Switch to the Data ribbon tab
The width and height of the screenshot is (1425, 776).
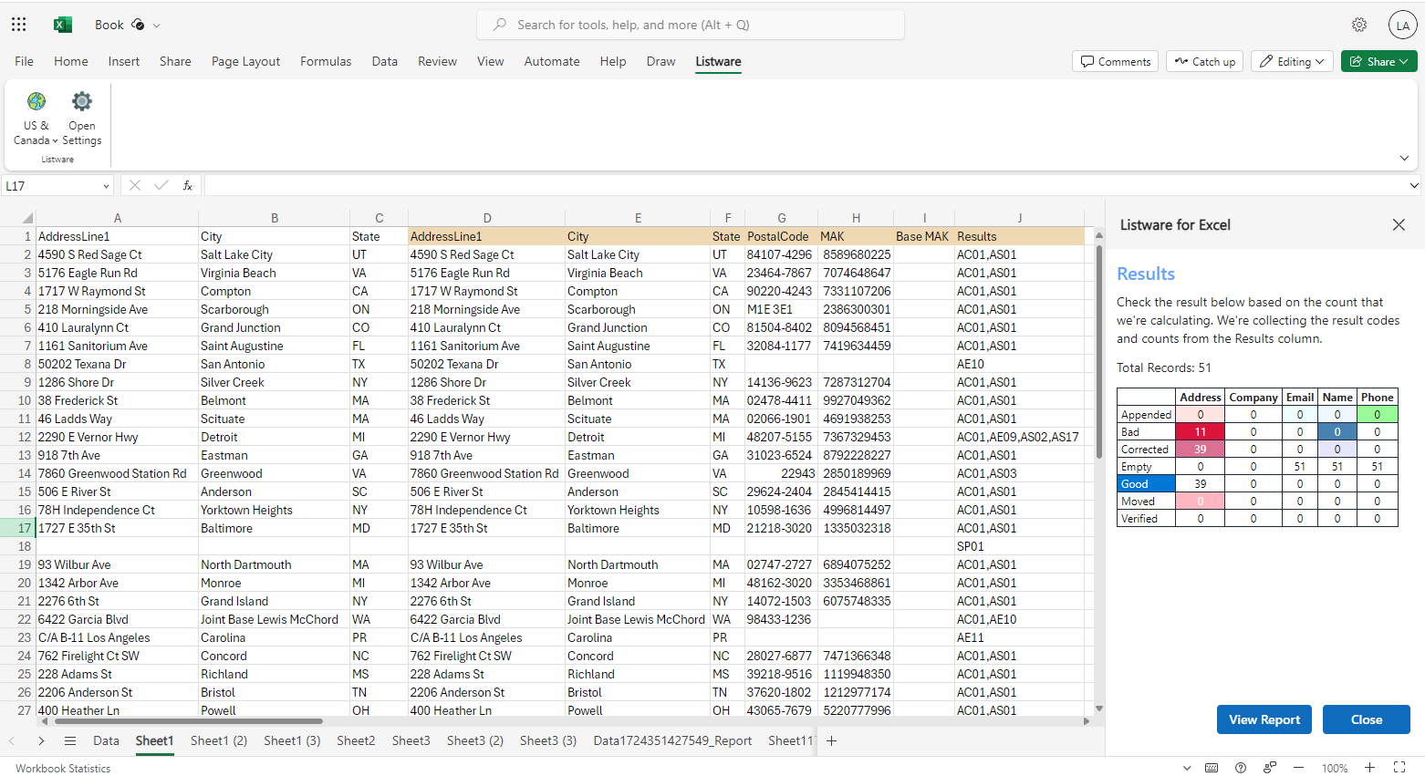385,61
